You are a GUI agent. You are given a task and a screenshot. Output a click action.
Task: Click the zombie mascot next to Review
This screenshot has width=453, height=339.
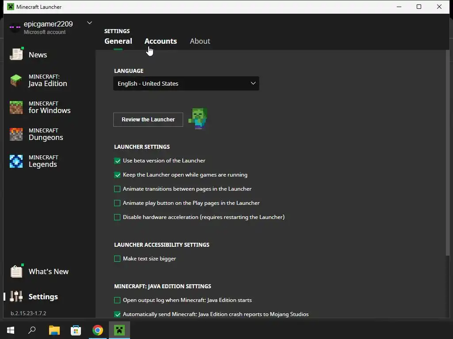tap(198, 118)
